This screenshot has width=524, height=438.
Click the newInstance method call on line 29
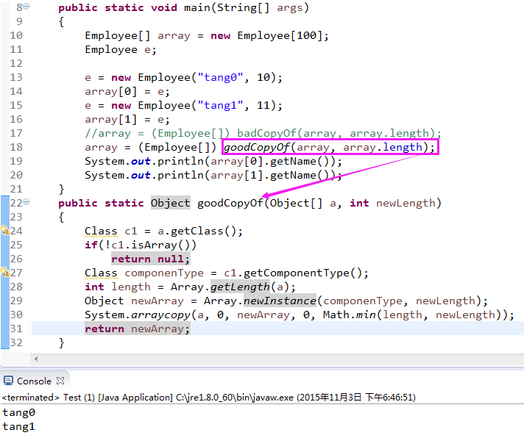(280, 301)
